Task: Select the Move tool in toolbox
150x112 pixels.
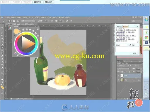Action: pos(2,27)
